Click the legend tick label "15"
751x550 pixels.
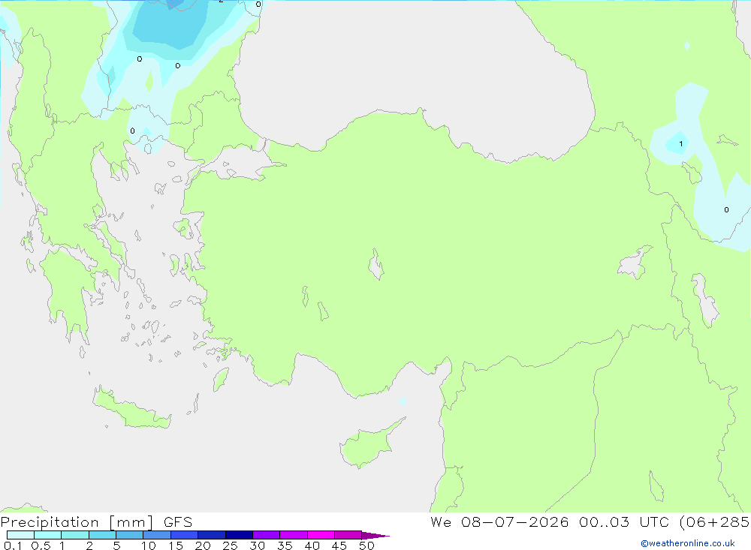pos(175,545)
